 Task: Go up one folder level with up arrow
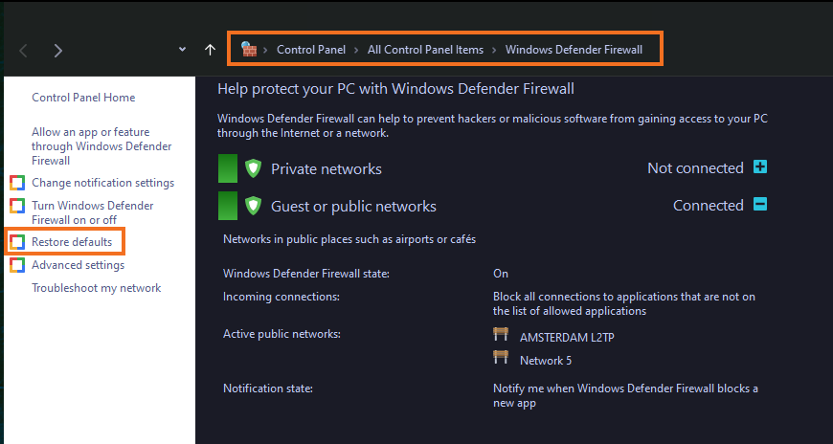[x=211, y=50]
